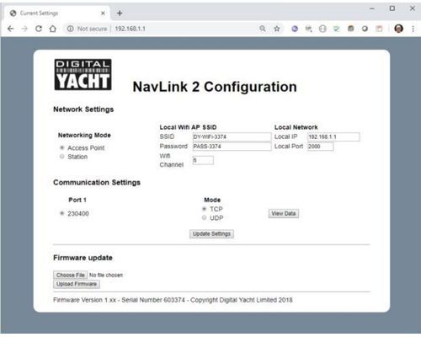Image resolution: width=421 pixels, height=337 pixels.
Task: Bookmark this page with the star icon
Action: coord(277,29)
